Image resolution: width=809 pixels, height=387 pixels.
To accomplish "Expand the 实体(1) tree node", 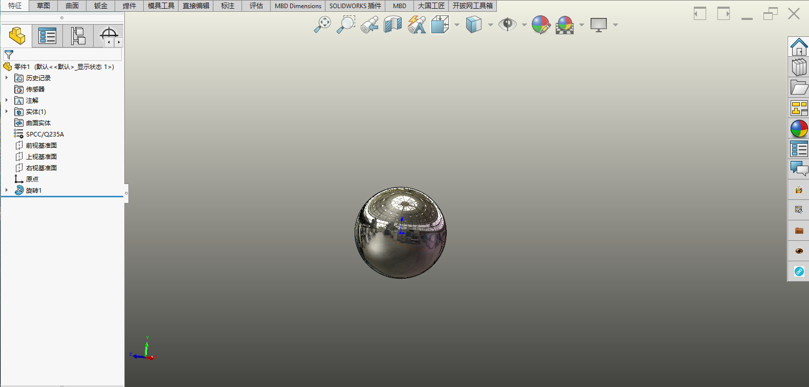I will point(7,111).
